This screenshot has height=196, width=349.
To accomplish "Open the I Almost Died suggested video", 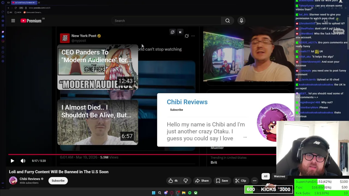I will [98, 122].
